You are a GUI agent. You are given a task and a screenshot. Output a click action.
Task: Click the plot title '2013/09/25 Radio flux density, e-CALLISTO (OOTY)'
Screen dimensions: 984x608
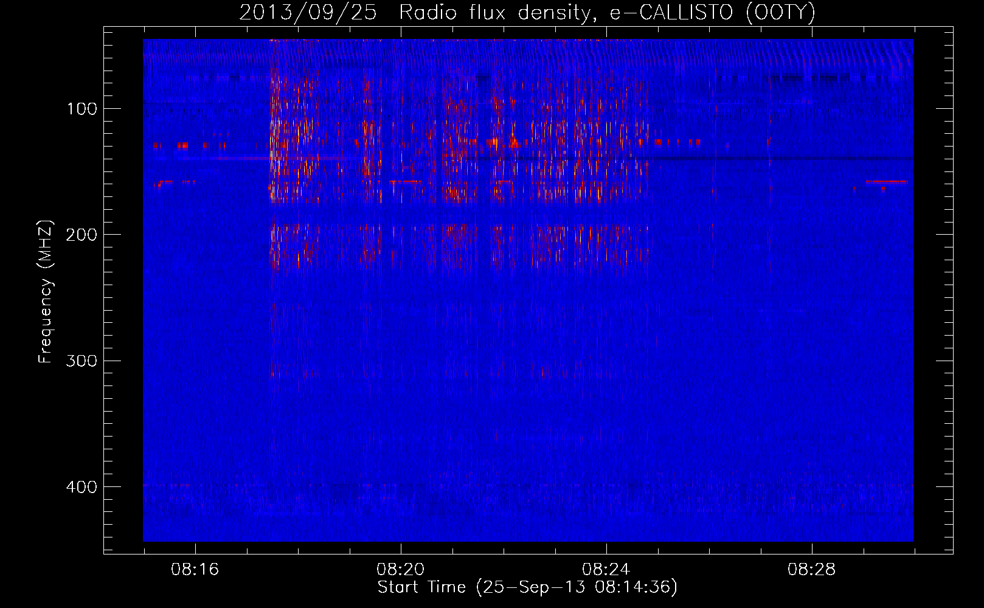click(527, 13)
